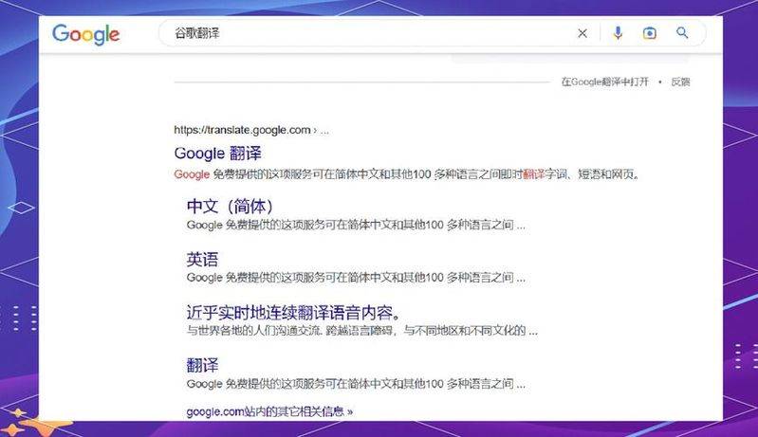Show google.com站内的其它相关信息 results
The image size is (758, 437).
point(269,412)
